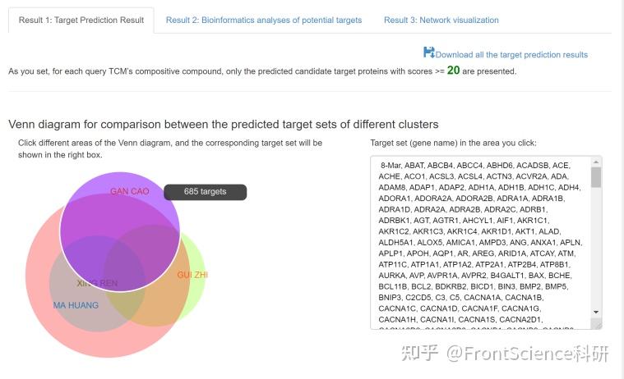Click the scrollbar up arrow in target box

596,162
